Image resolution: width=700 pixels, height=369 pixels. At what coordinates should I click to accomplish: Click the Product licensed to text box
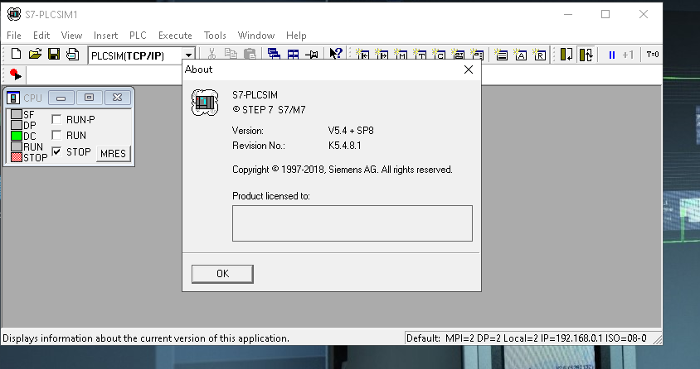point(352,223)
